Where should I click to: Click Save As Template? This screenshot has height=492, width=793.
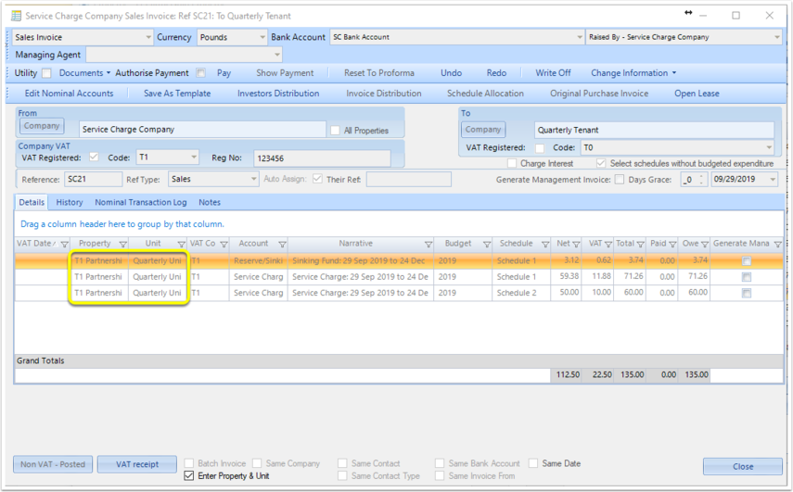click(177, 94)
